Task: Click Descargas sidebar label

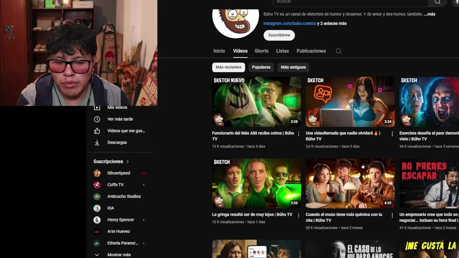Action: coord(117,142)
